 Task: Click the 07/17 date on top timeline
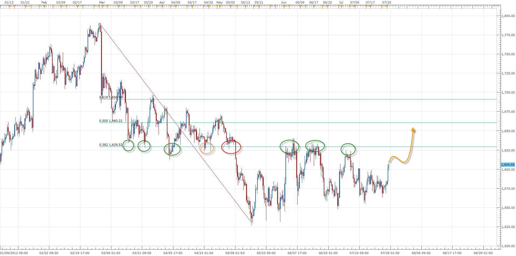(x=370, y=2)
